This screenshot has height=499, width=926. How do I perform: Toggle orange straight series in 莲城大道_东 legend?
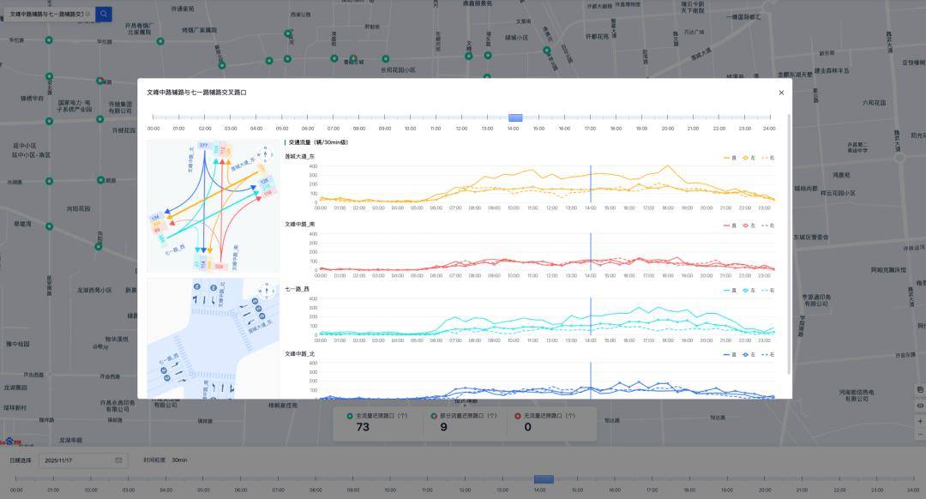pyautogui.click(x=731, y=158)
